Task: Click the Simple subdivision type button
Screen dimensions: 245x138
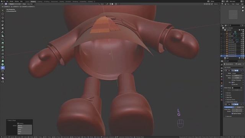Action: [239, 107]
